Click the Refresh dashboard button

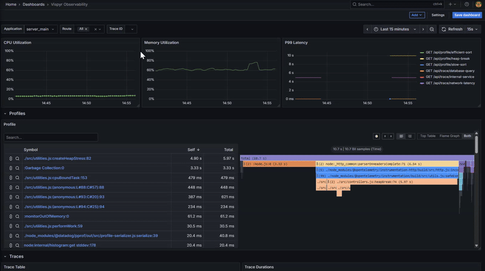[x=452, y=29]
